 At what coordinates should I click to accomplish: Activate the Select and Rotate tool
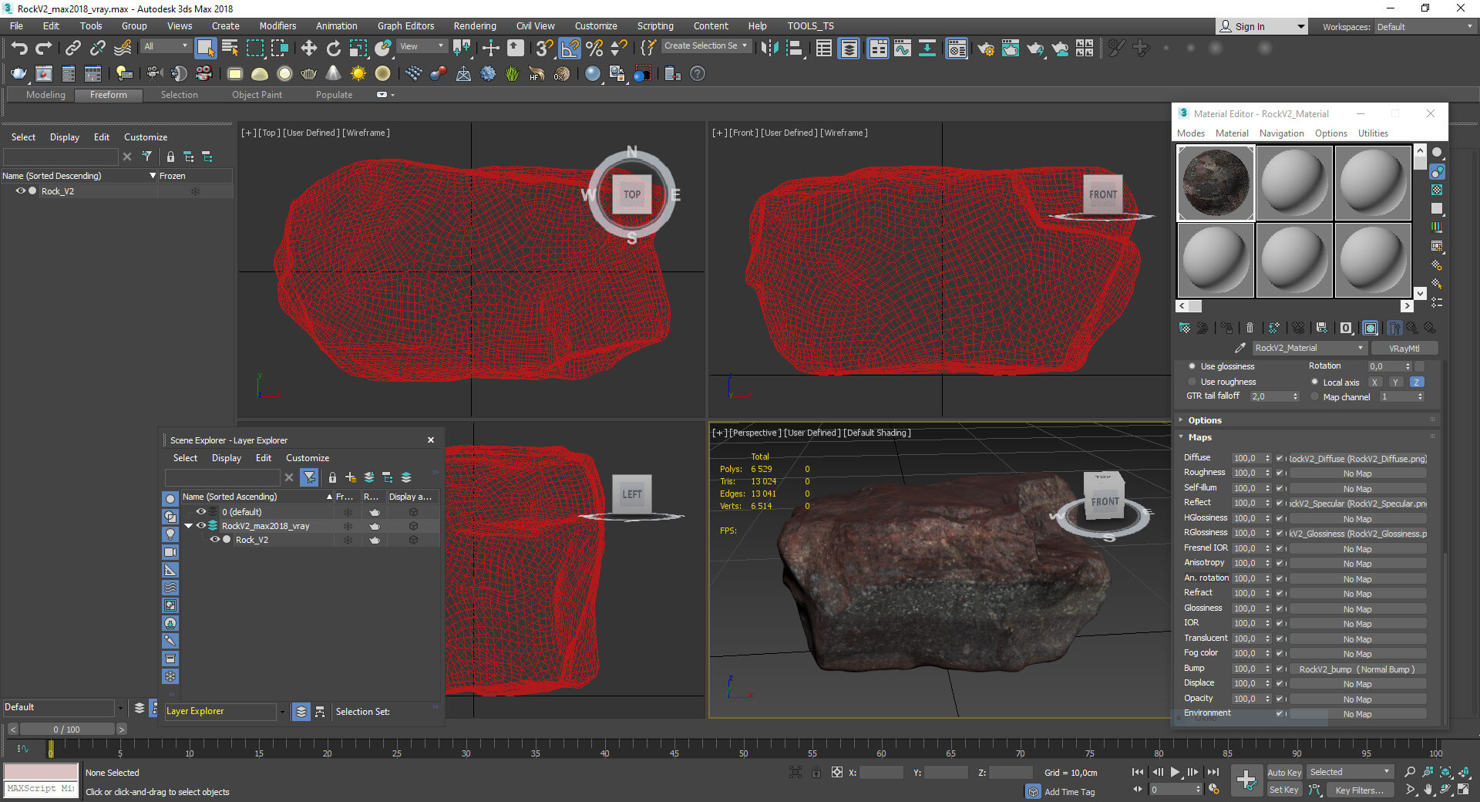[x=333, y=49]
